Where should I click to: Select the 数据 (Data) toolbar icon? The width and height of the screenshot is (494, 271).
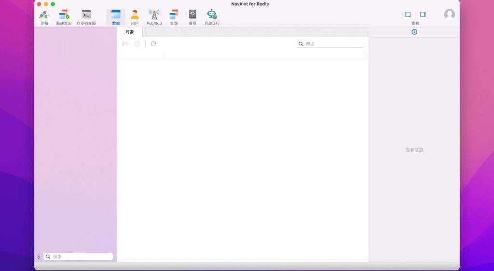(x=116, y=14)
